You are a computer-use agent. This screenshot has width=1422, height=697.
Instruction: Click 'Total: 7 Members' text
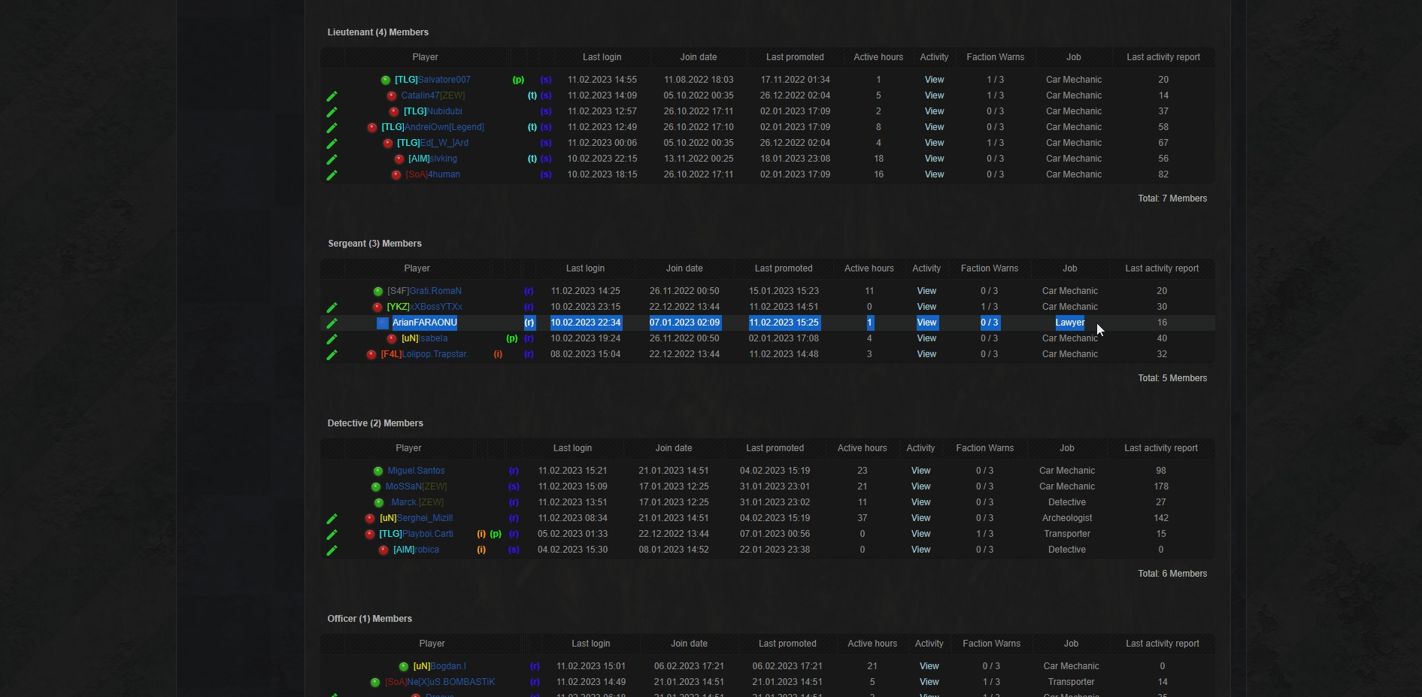(x=1172, y=198)
